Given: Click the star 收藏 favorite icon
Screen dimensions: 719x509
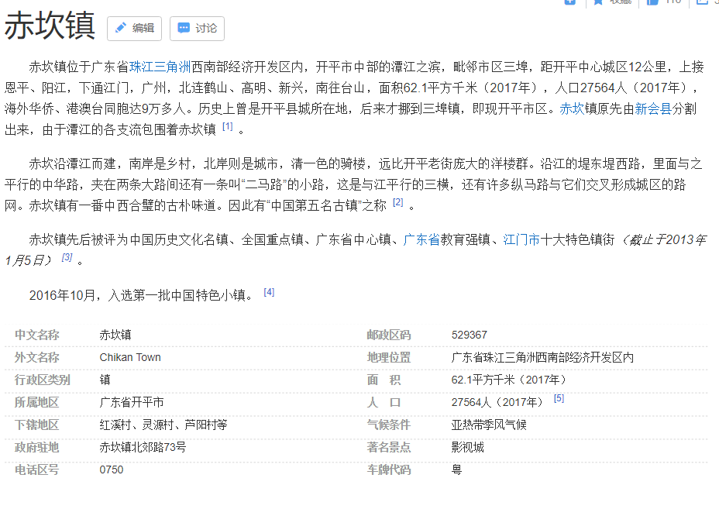Looking at the screenshot, I should click(598, 2).
